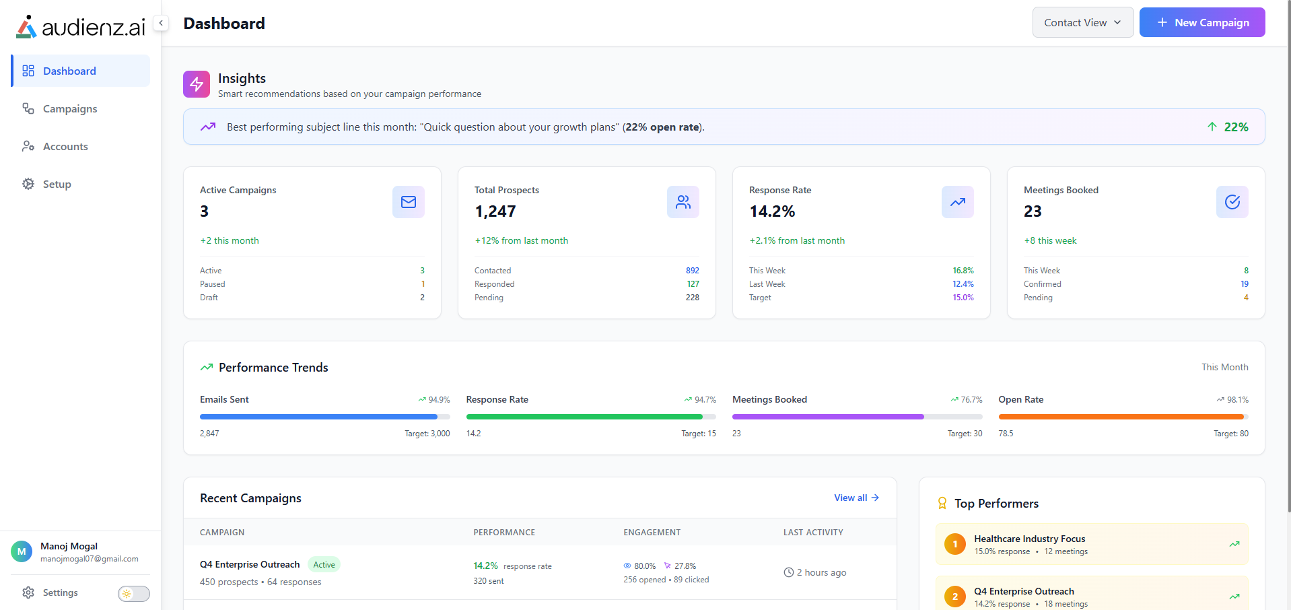Click the Meetings Booked checkmark icon
Screen dimensions: 1291x610
[1232, 202]
